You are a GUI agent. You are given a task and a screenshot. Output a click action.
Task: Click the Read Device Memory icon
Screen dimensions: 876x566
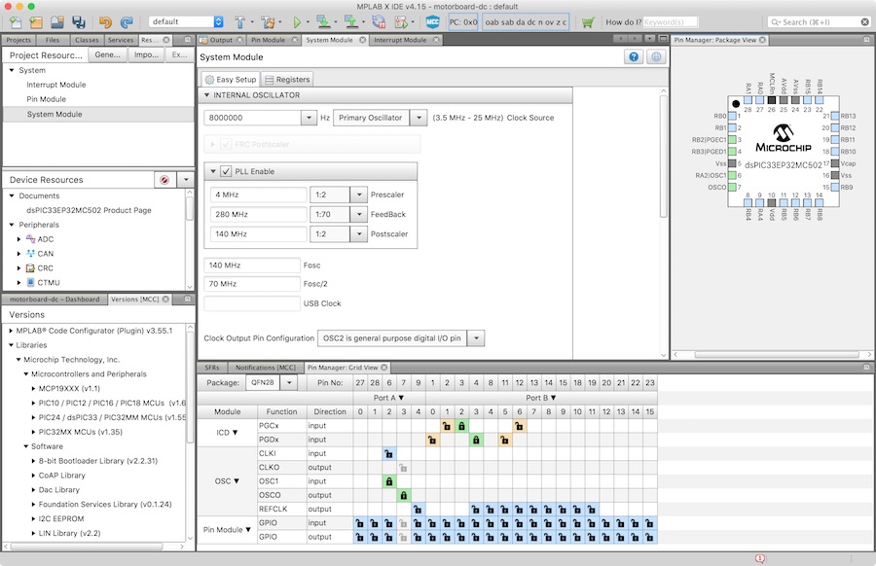(x=351, y=21)
